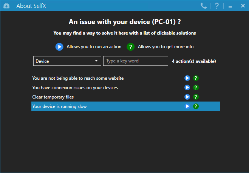Minimize the About SelfX window
Viewport: 249px width, 173px height.
(230, 6)
